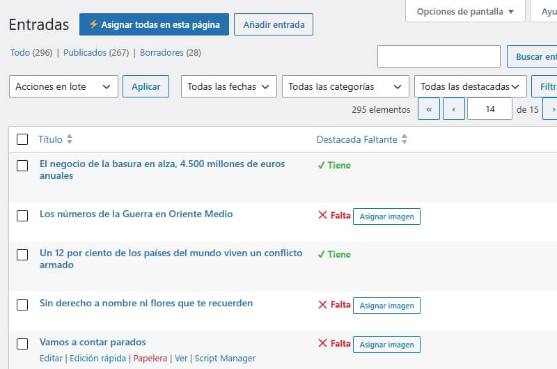Go to previous page of entries
This screenshot has height=369, width=557.
pyautogui.click(x=454, y=109)
